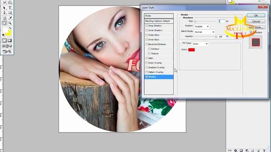Select the Eyedropper tool
Screen dimensions: 271x152
click(x=10, y=18)
